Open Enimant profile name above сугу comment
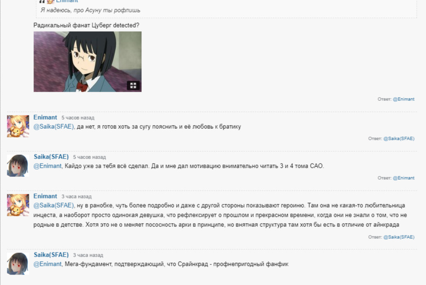426x285 pixels. pyautogui.click(x=45, y=117)
